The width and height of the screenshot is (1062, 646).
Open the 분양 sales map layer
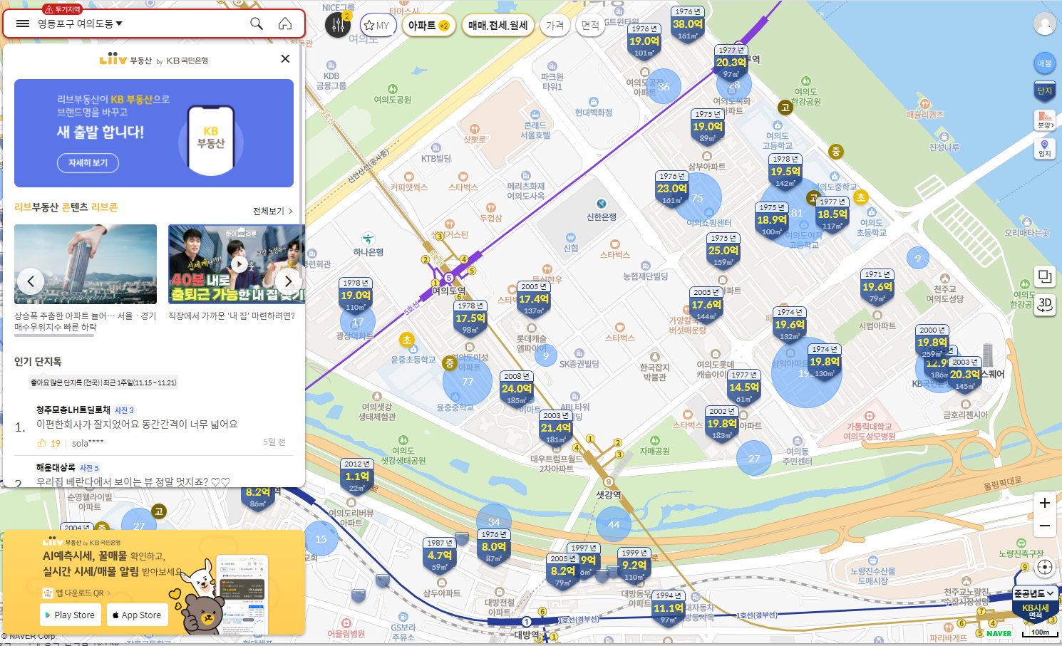coord(1044,119)
